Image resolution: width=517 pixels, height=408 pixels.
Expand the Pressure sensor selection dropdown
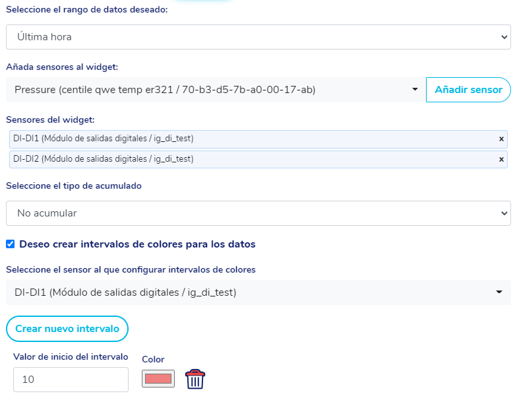(x=211, y=90)
